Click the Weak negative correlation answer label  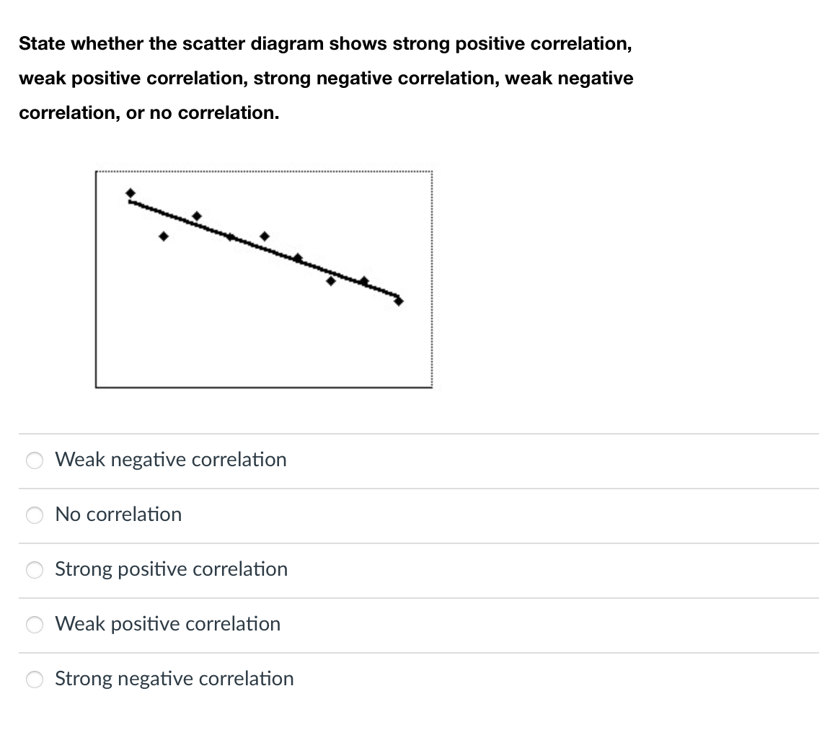tap(170, 460)
